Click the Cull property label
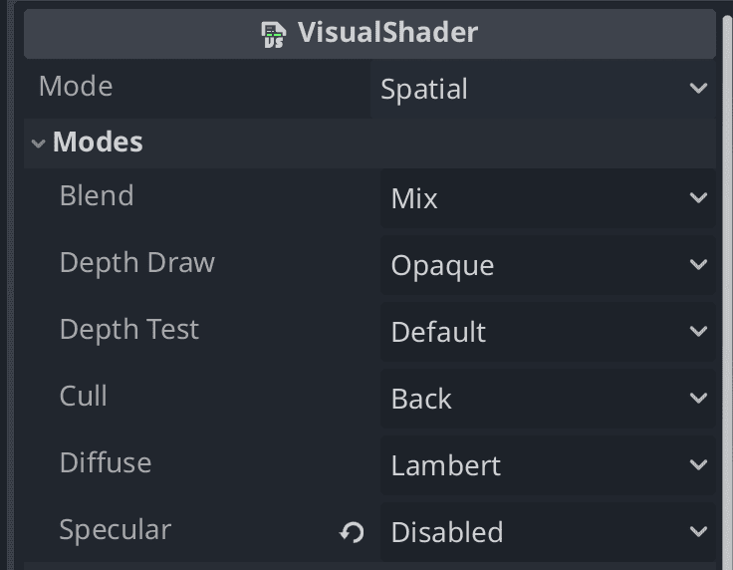 click(x=84, y=397)
